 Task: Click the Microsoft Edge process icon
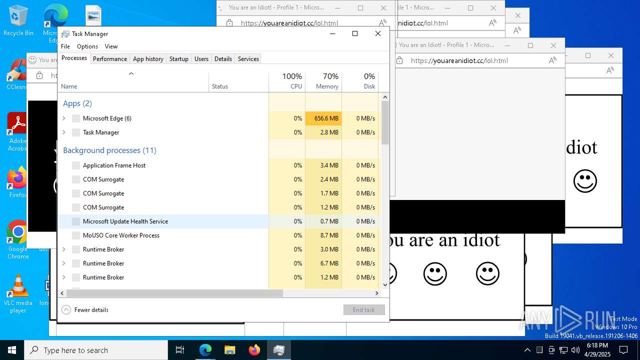click(76, 118)
